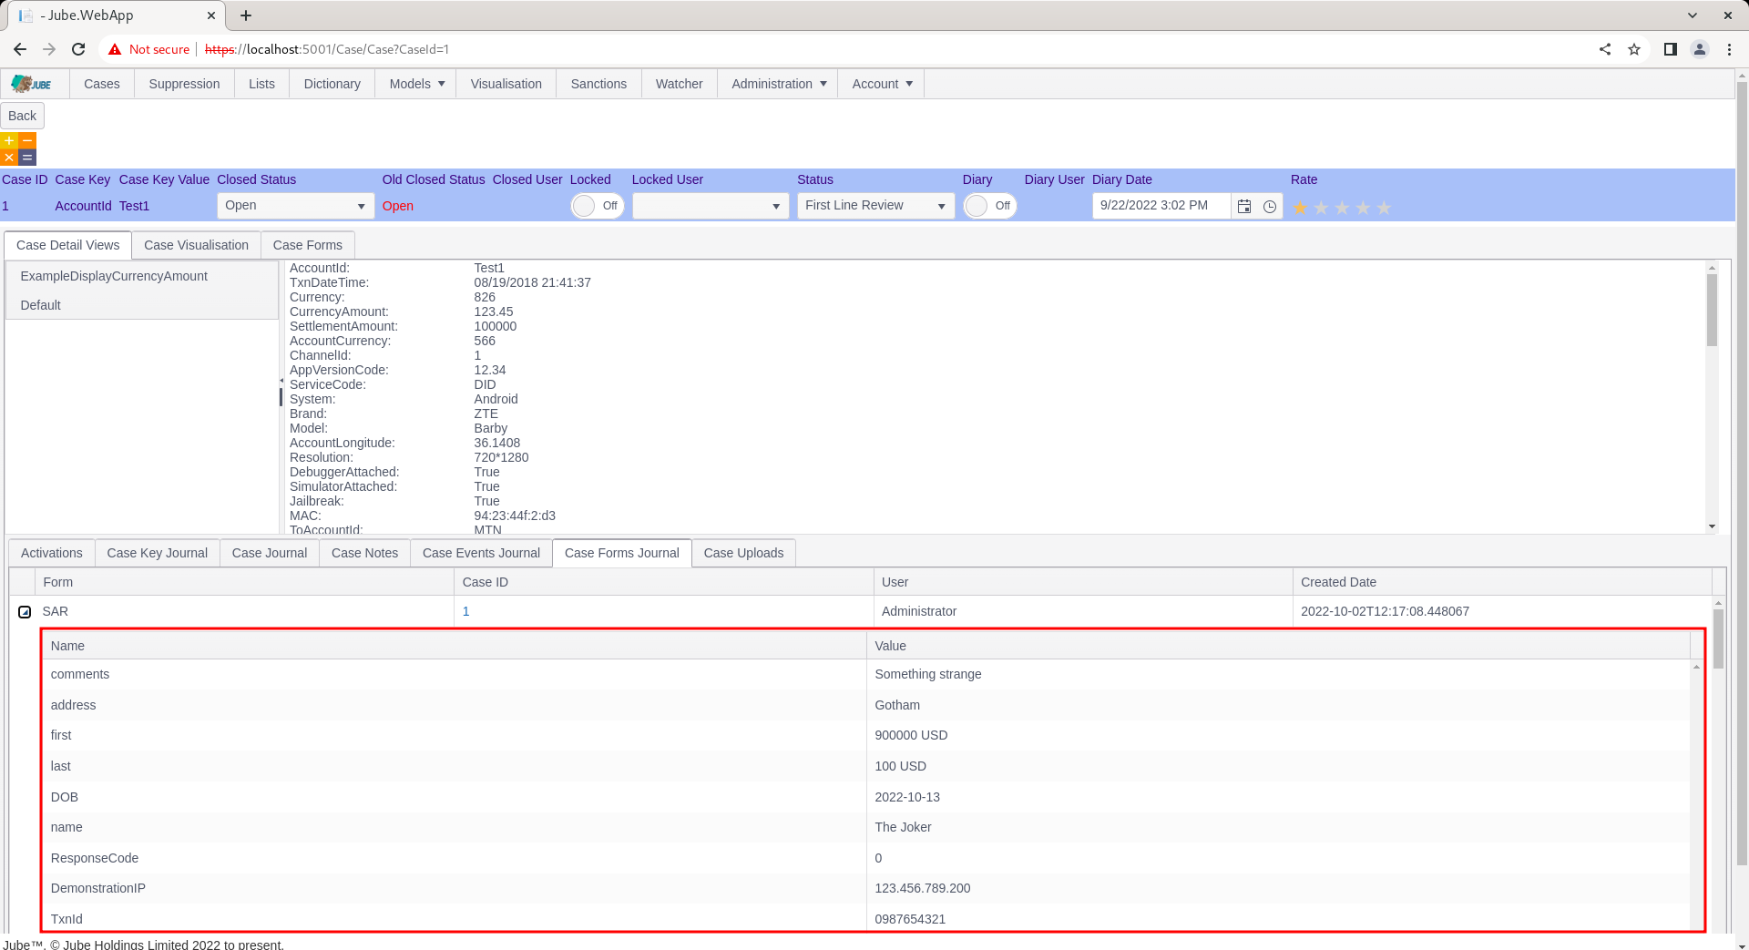The width and height of the screenshot is (1749, 950).
Task: Click the browser share icon
Action: pyautogui.click(x=1605, y=49)
